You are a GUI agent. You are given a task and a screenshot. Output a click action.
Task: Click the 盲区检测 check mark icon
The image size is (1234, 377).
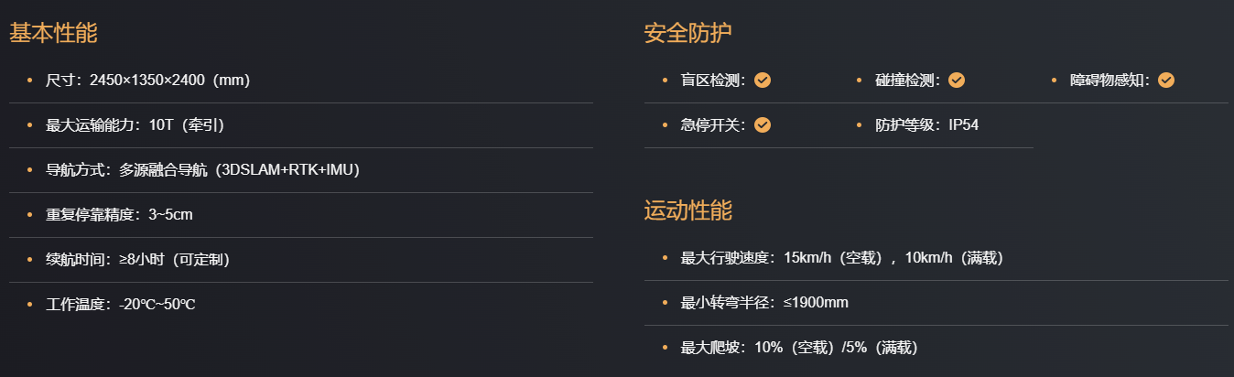click(x=763, y=81)
